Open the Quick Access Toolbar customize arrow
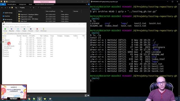The width and height of the screenshot is (180, 101). coord(9,2)
